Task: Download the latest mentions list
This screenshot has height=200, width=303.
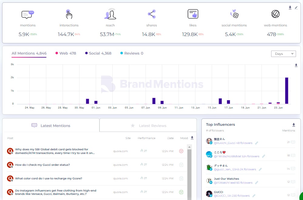Action: (192, 138)
